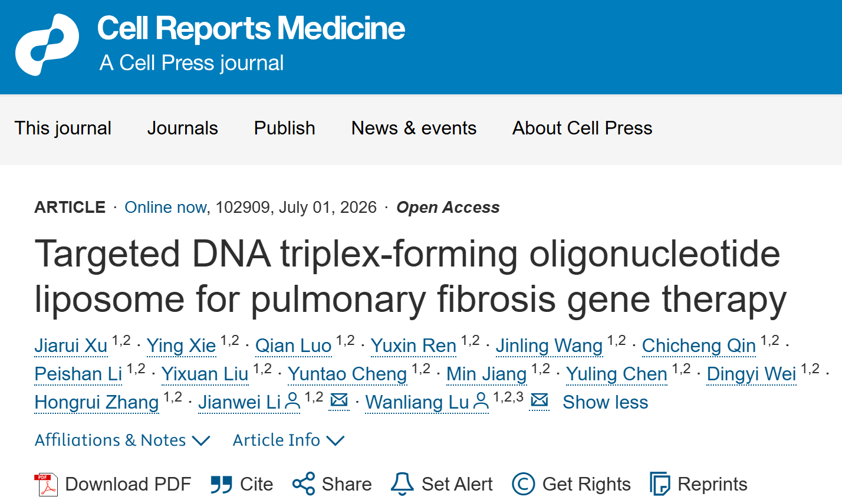This screenshot has width=842, height=500.
Task: Follow the Online now link
Action: pos(165,208)
